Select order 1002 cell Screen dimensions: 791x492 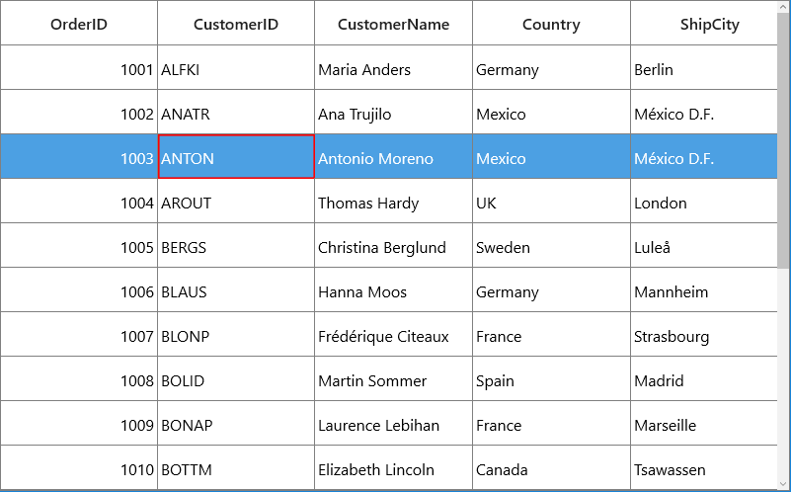click(x=79, y=112)
